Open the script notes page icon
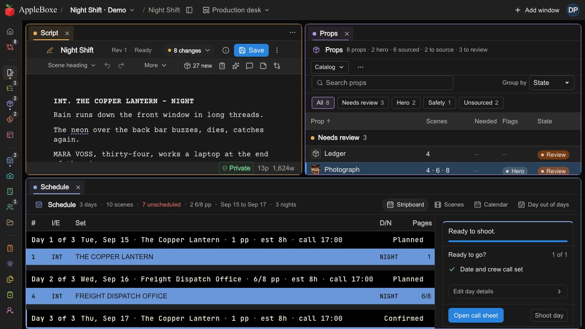The height and width of the screenshot is (329, 585). click(x=263, y=66)
